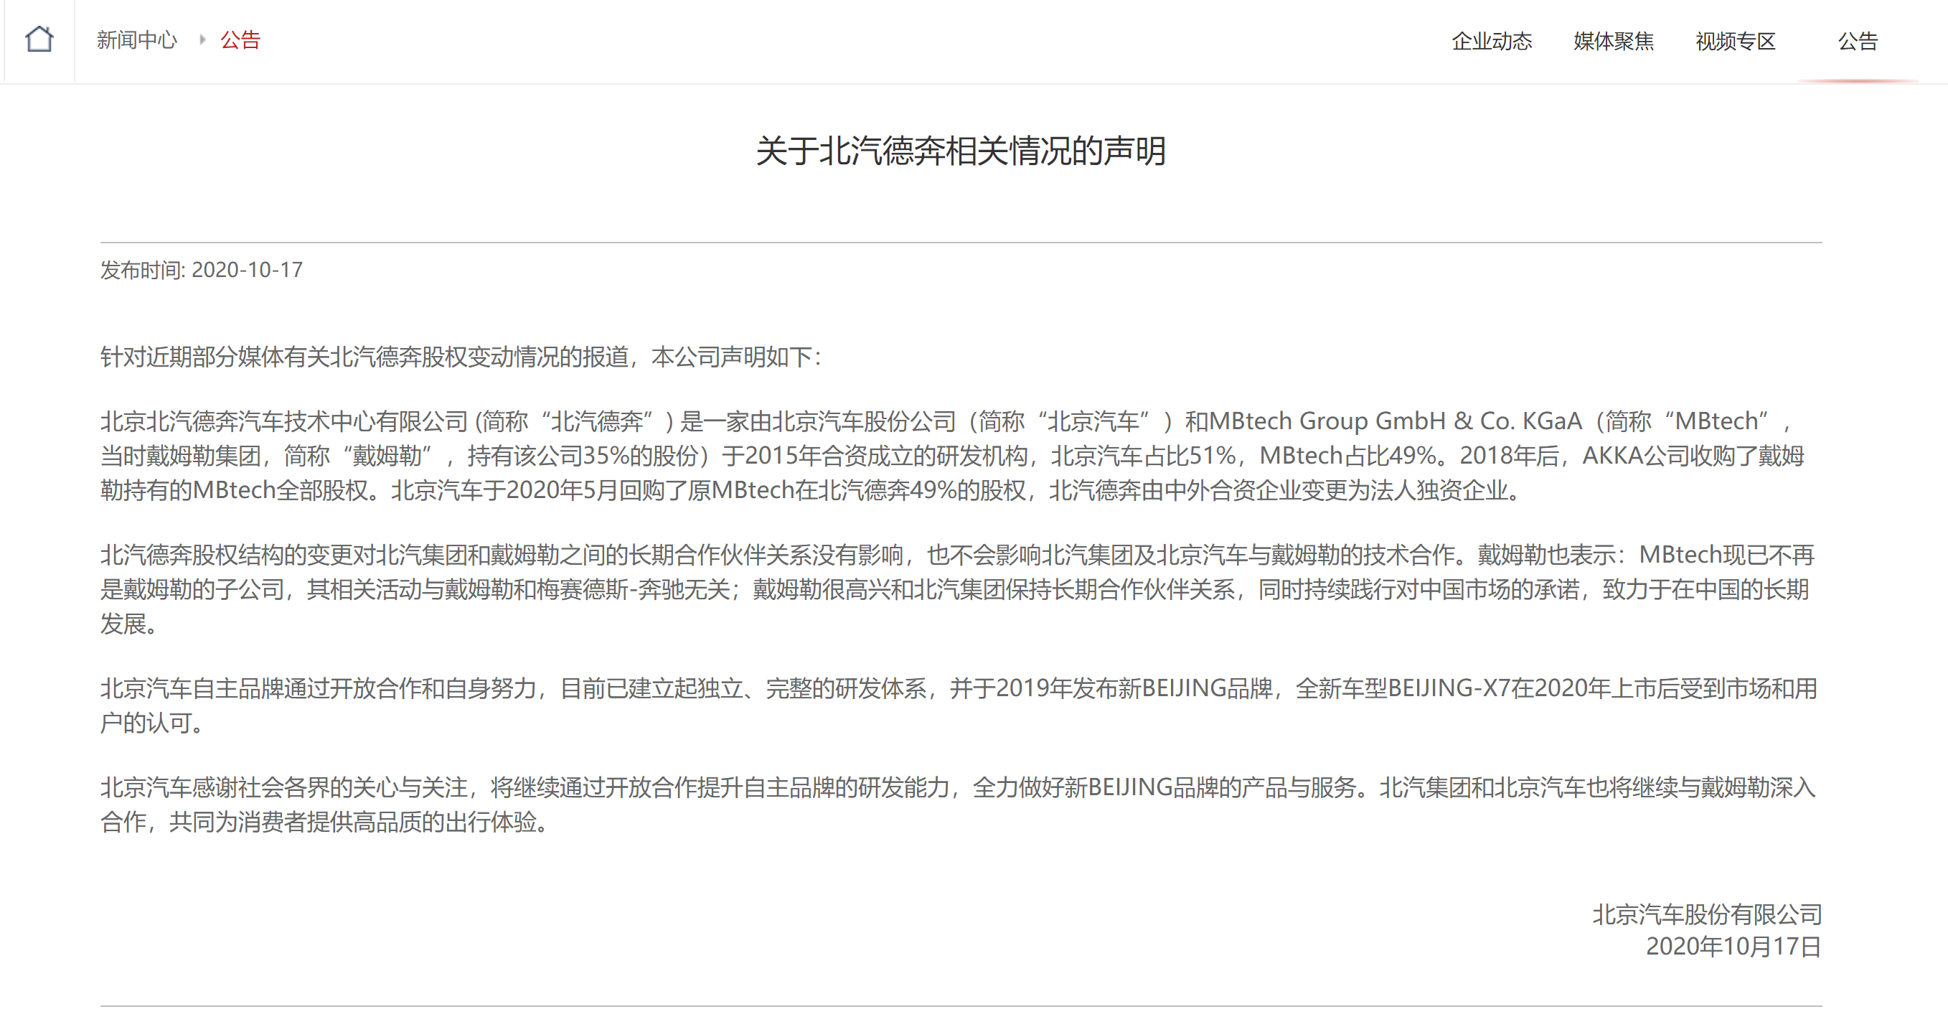1948x1022 pixels.
Task: Select the 视频专区 tab
Action: click(1736, 42)
